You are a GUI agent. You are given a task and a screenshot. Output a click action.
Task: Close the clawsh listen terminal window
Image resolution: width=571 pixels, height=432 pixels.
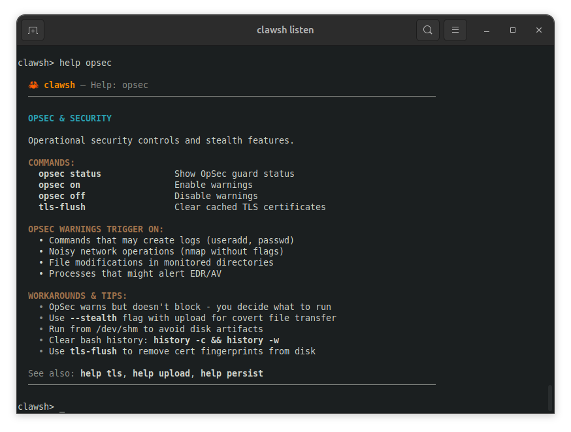point(539,30)
